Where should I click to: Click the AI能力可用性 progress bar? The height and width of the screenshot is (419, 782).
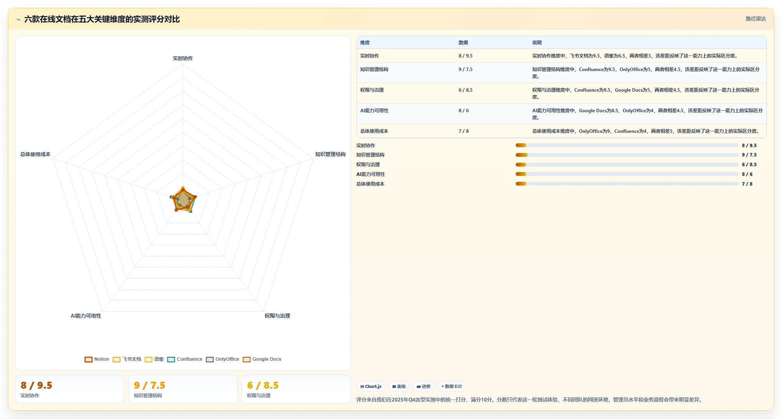(627, 174)
